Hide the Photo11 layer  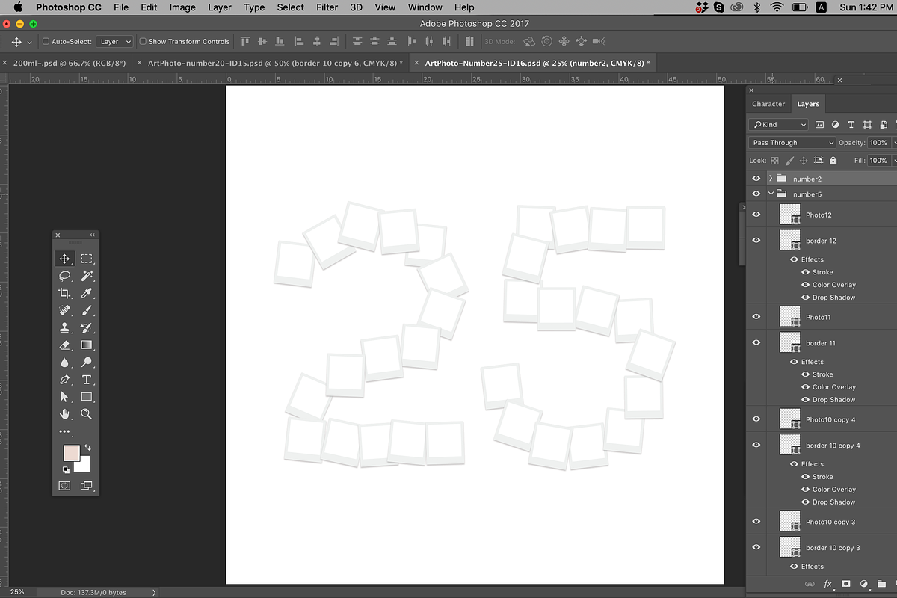pos(756,317)
